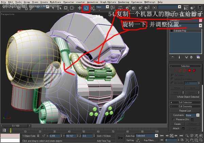
Task: Play the animation
Action: click(x=171, y=136)
